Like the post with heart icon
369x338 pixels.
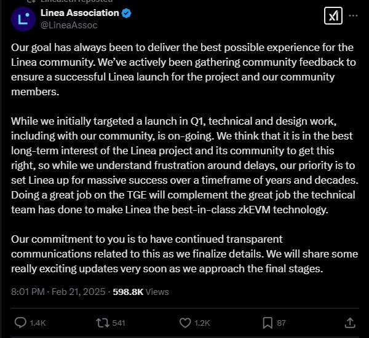point(185,323)
